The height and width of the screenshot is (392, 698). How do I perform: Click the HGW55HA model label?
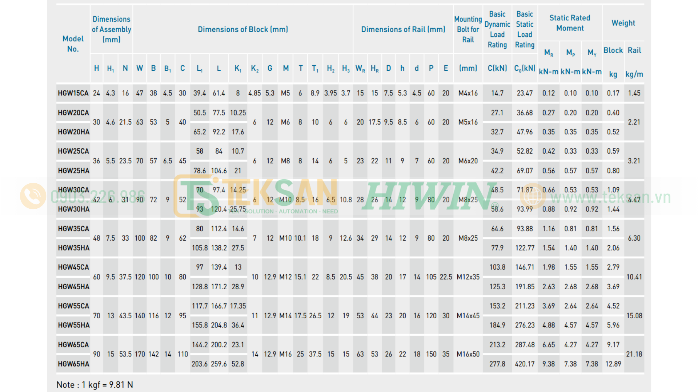point(73,326)
